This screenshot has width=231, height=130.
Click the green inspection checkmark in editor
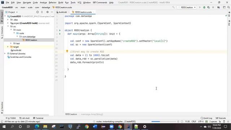pos(226,16)
